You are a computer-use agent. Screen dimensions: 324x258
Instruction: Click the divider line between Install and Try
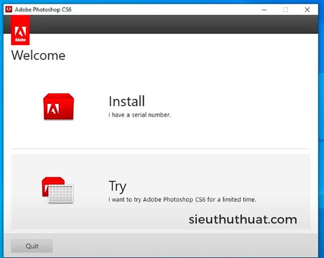click(x=160, y=149)
